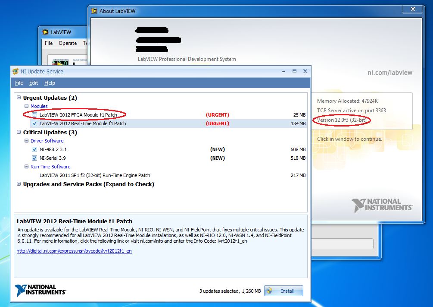The height and width of the screenshot is (307, 433).
Task: Open the Help menu in NI Update Service
Action: click(50, 83)
